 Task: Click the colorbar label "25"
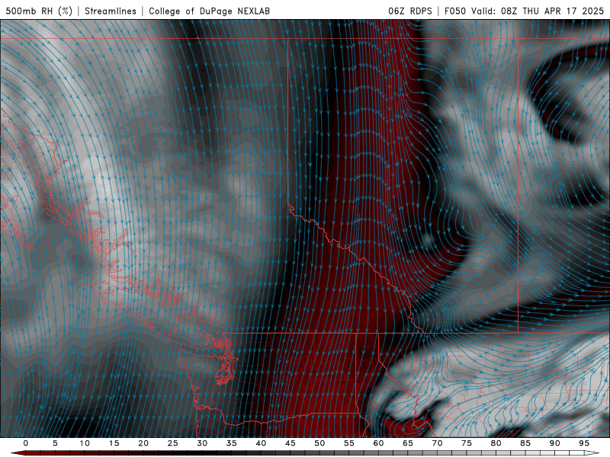[x=173, y=443]
